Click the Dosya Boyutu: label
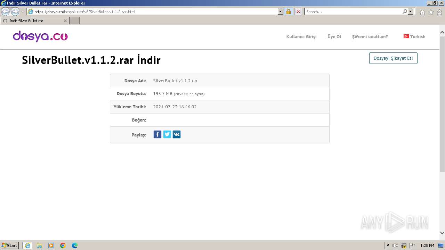This screenshot has height=250, width=445. (131, 94)
